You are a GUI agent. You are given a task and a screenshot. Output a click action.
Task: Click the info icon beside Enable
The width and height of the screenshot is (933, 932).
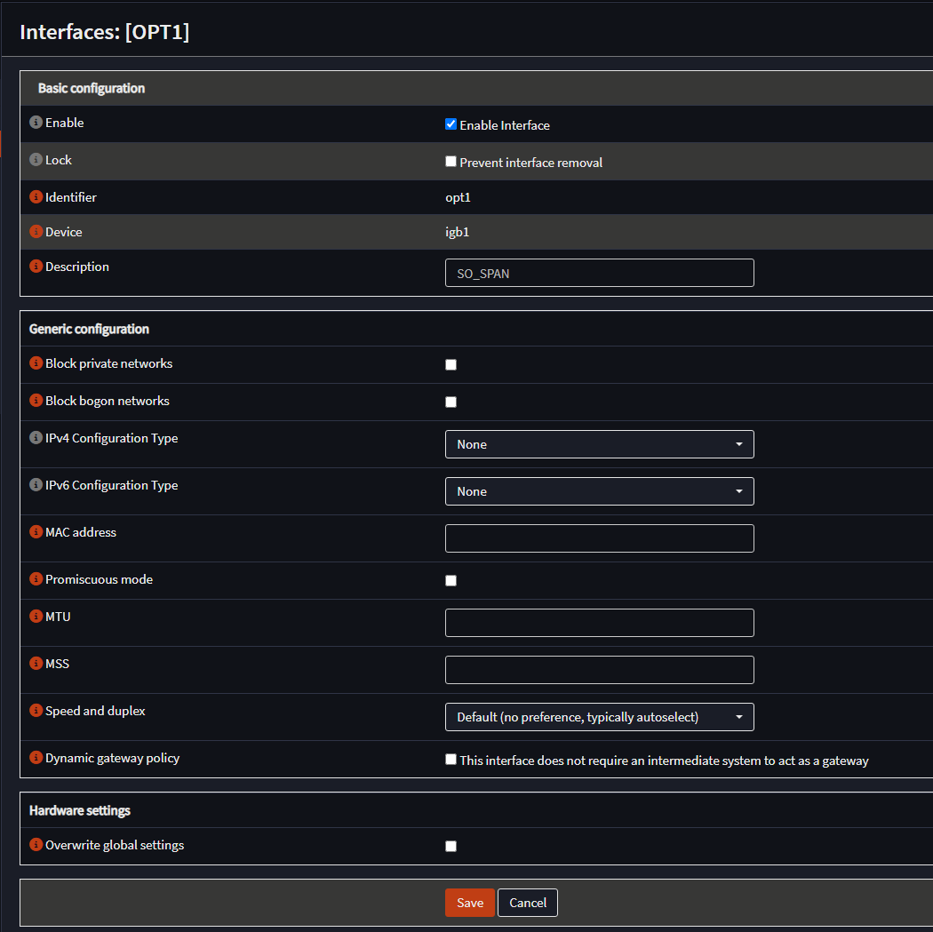(36, 122)
